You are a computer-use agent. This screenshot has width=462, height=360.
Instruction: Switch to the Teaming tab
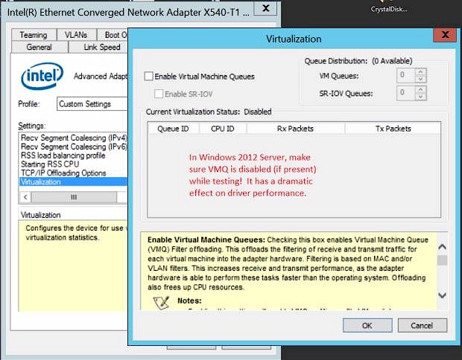tap(34, 35)
